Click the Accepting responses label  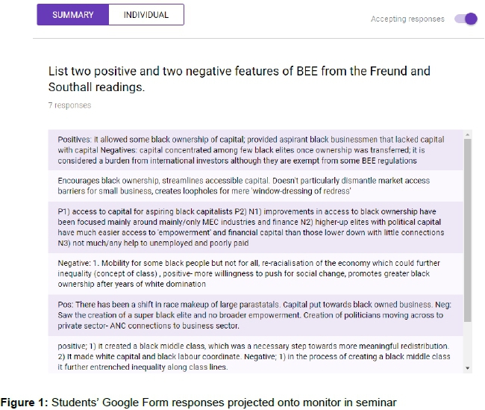pyautogui.click(x=407, y=19)
